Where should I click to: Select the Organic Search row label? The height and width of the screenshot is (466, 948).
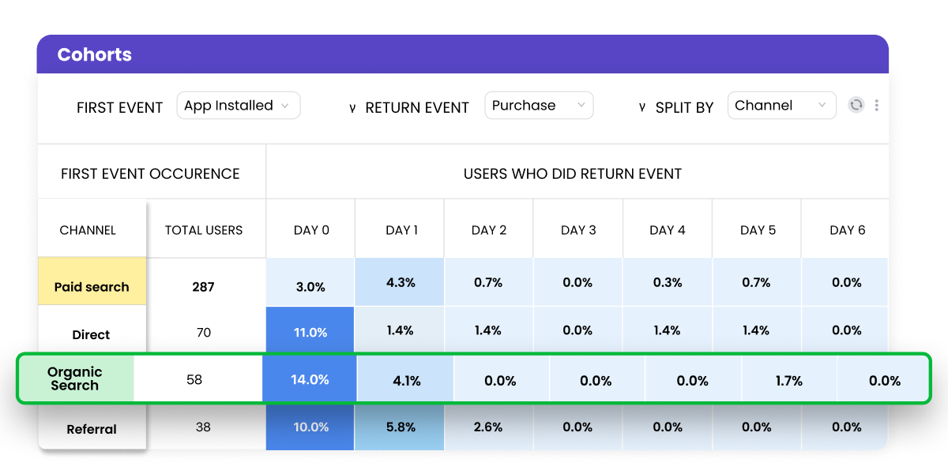74,379
